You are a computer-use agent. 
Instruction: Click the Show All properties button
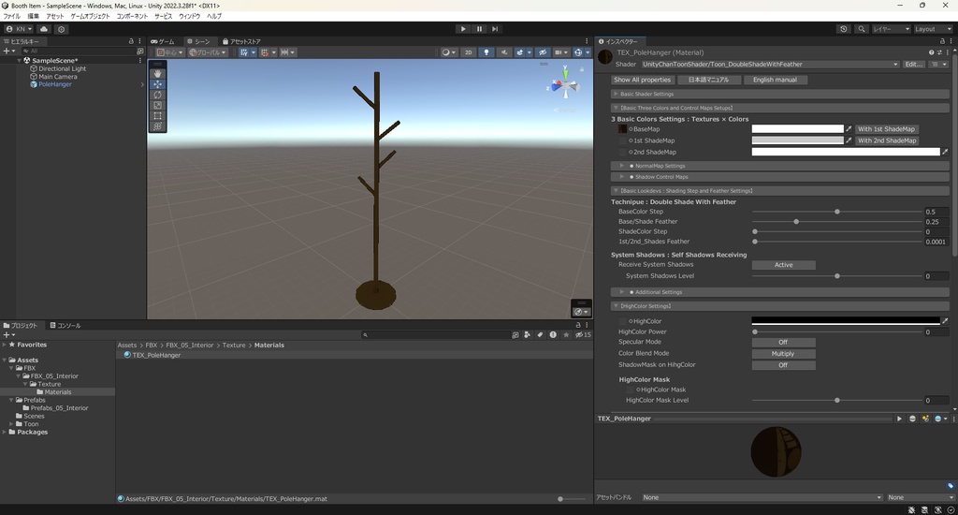pos(642,80)
